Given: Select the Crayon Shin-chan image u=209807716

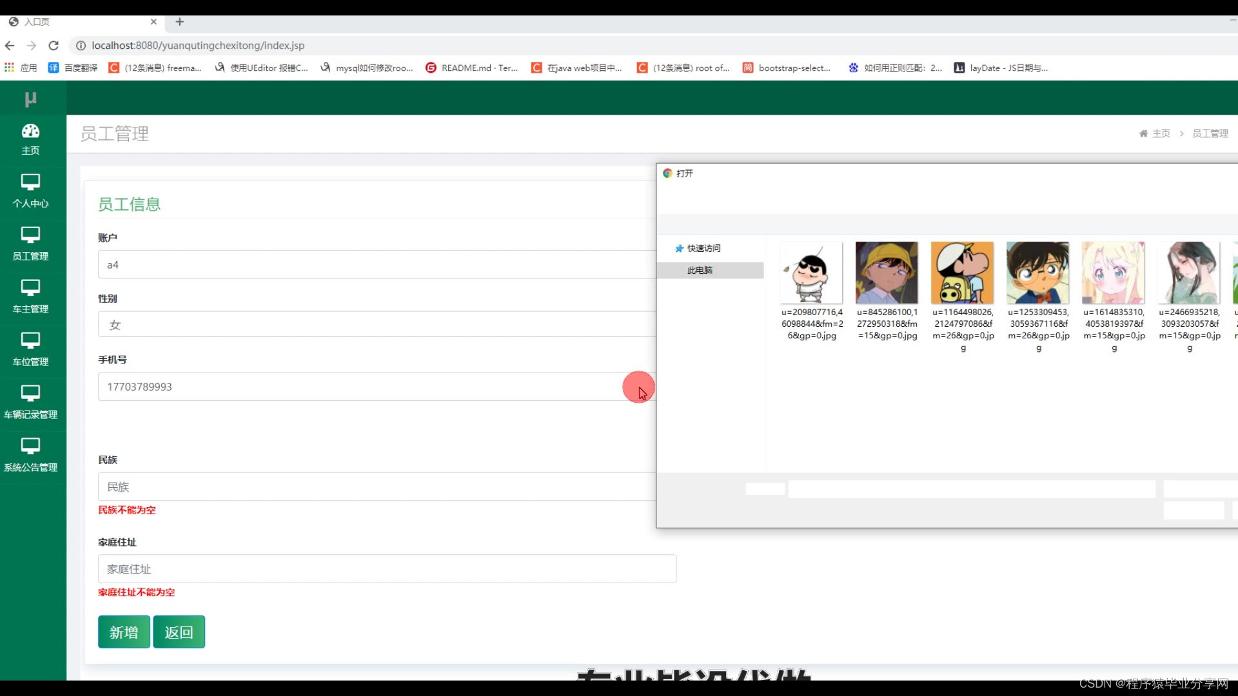Looking at the screenshot, I should click(x=812, y=291).
